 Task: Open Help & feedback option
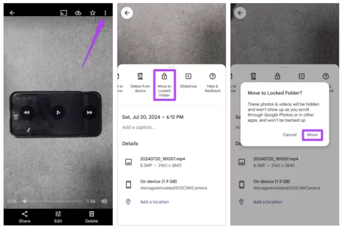212,82
